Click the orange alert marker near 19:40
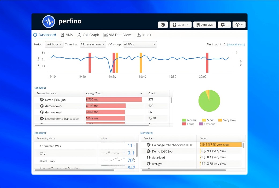Screen dimensions: 279x188 point(141,63)
